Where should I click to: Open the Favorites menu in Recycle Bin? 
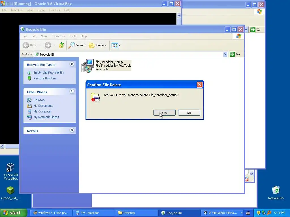click(58, 36)
